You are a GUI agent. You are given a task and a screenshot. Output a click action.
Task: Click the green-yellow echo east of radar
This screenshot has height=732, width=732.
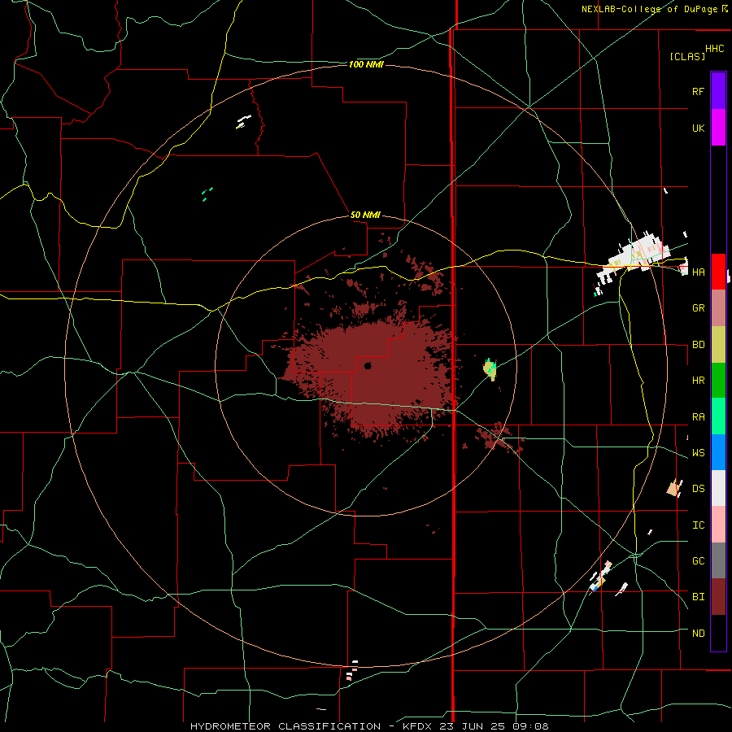[490, 369]
